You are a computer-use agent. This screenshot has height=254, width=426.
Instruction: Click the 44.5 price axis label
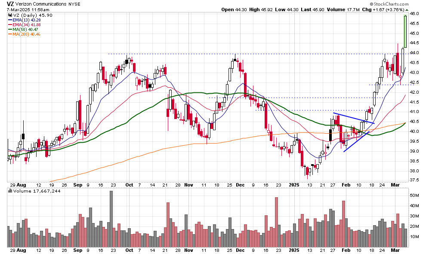coord(414,43)
